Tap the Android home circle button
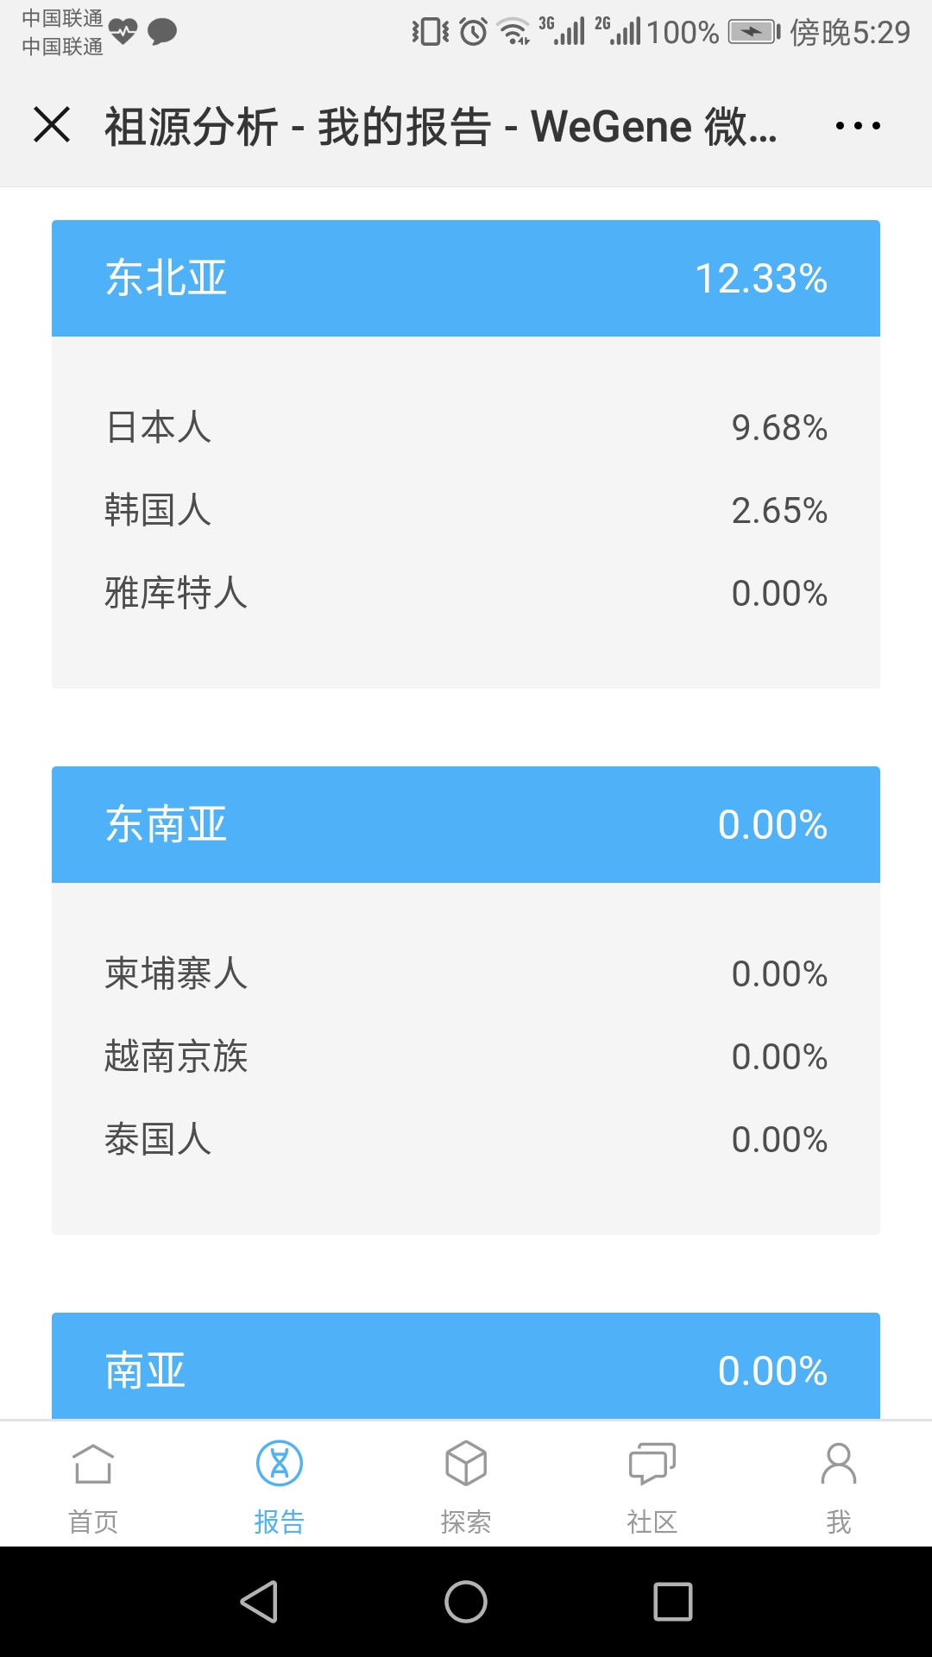Viewport: 932px width, 1657px height. coord(466,1602)
